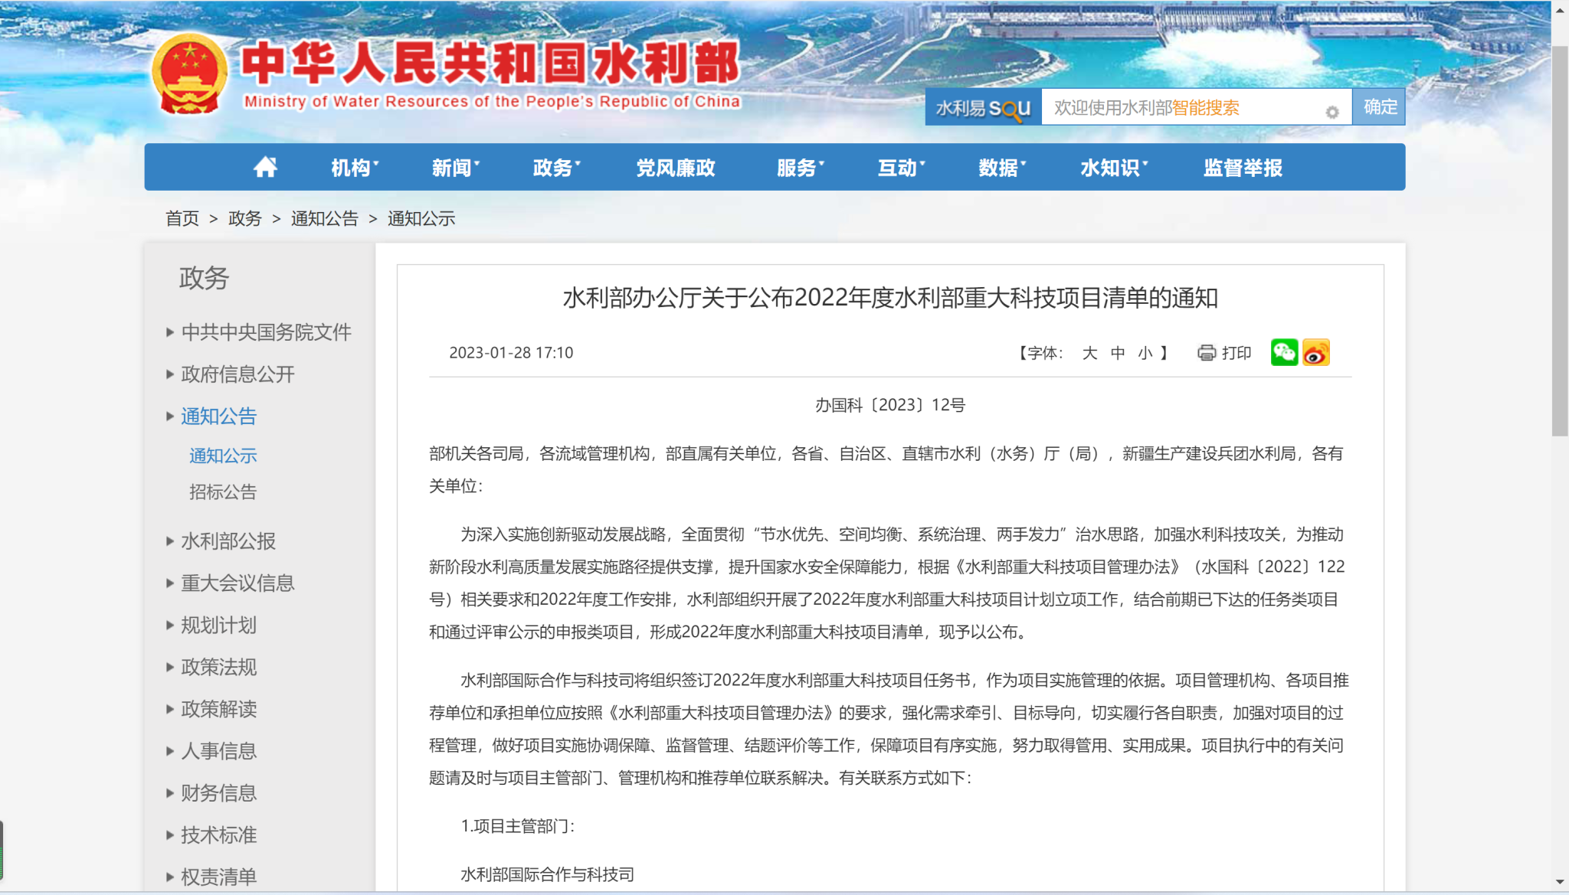
Task: Go to 党风廉政 section
Action: tap(676, 168)
